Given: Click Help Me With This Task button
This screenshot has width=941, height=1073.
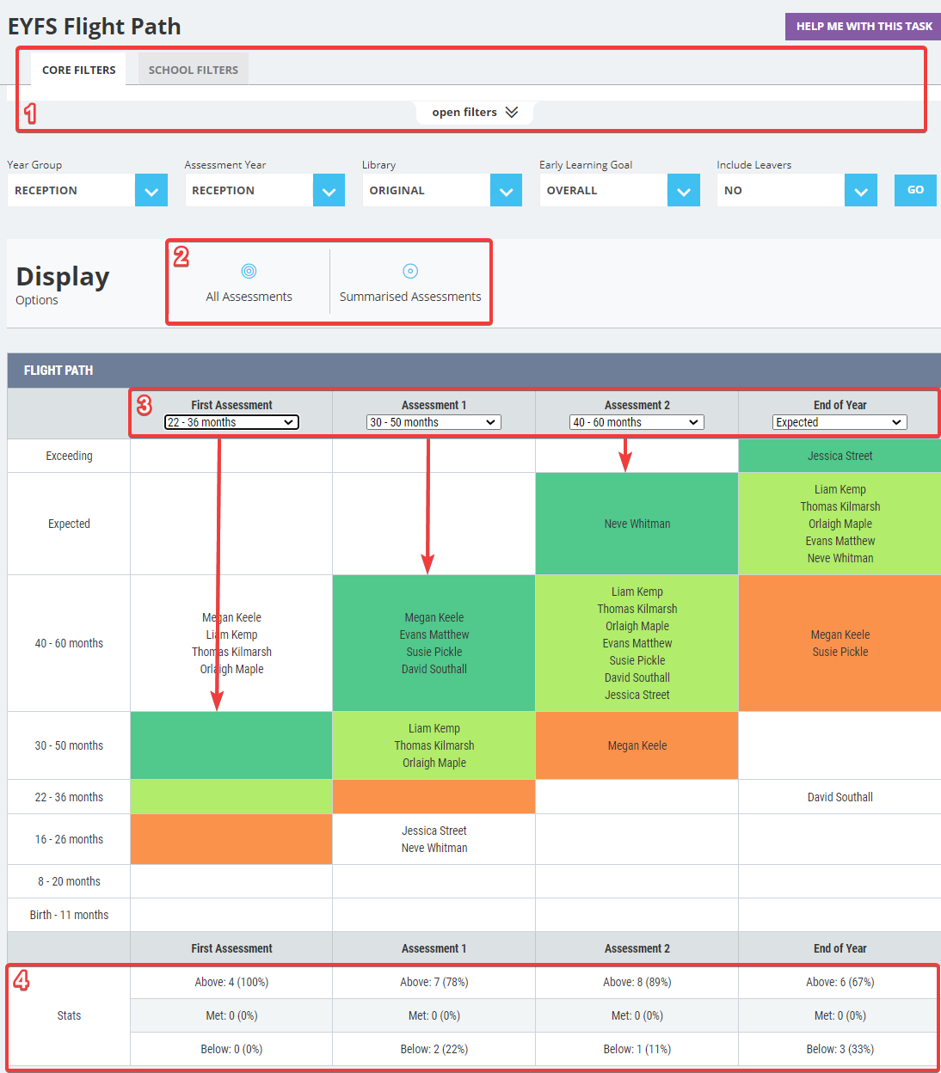Looking at the screenshot, I should coord(864,27).
